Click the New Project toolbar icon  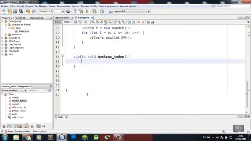(x=9, y=11)
